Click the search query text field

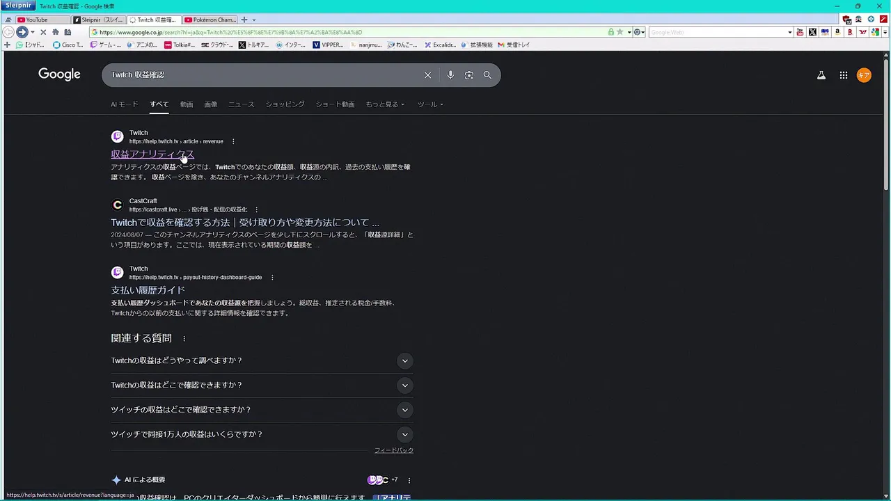coord(265,75)
